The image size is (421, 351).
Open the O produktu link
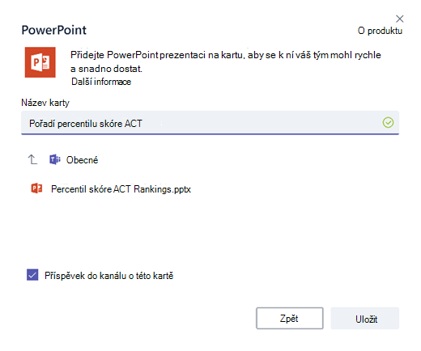pyautogui.click(x=380, y=31)
